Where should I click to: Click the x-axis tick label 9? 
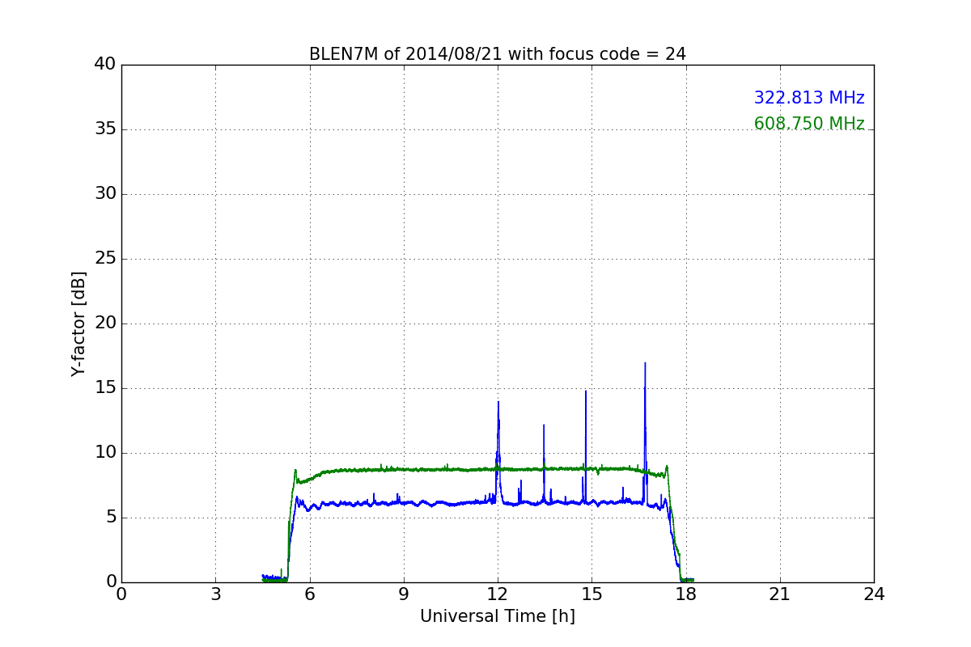click(x=404, y=594)
